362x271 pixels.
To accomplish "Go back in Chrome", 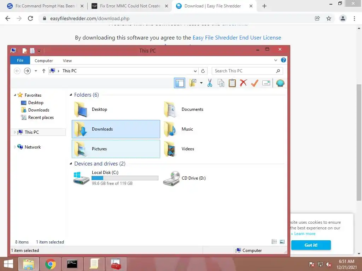I will [8, 18].
